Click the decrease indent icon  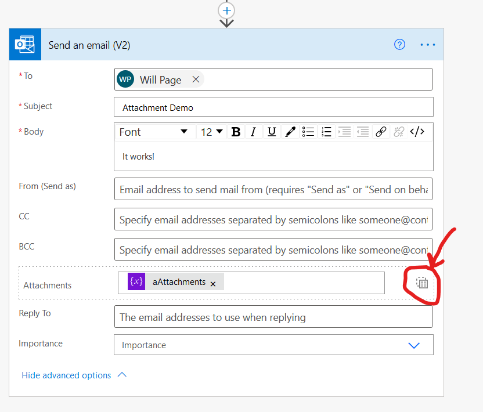click(x=363, y=132)
